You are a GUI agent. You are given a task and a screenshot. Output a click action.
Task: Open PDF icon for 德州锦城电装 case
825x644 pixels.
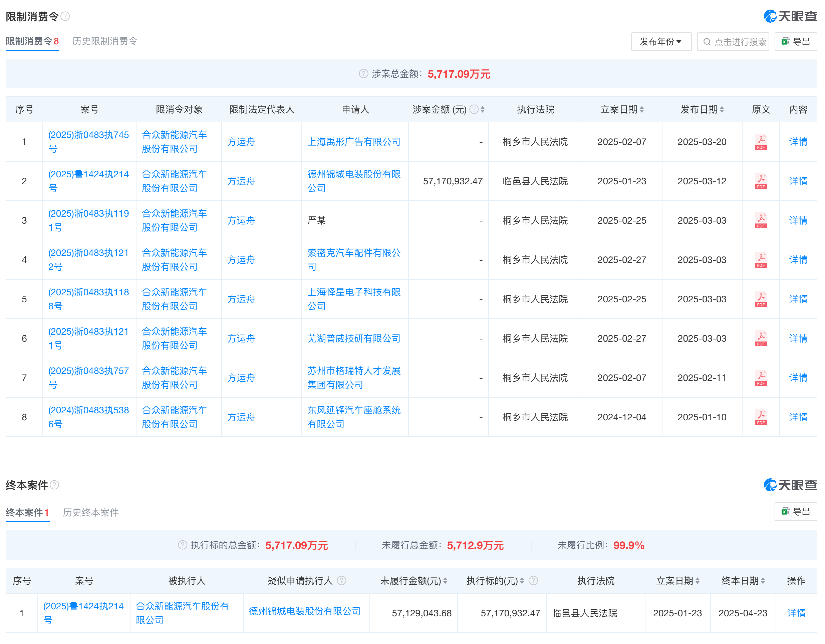[x=761, y=181]
